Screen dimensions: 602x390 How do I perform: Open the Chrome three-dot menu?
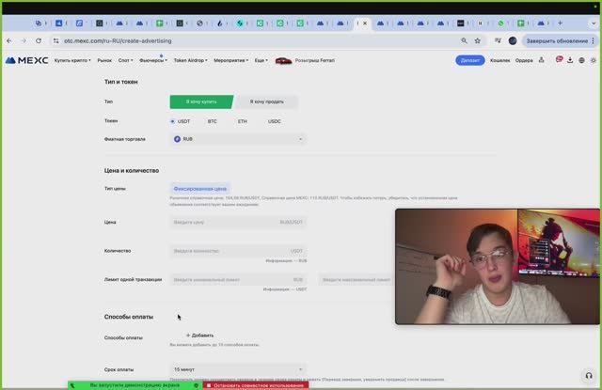click(594, 40)
